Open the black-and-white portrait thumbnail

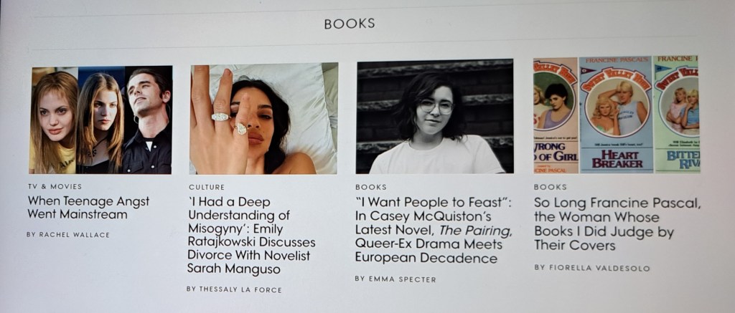point(434,117)
